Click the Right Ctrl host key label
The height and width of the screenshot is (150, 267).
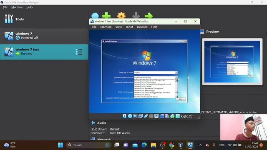pos(187,116)
